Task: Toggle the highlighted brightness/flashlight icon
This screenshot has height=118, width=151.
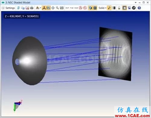Action: (109, 8)
